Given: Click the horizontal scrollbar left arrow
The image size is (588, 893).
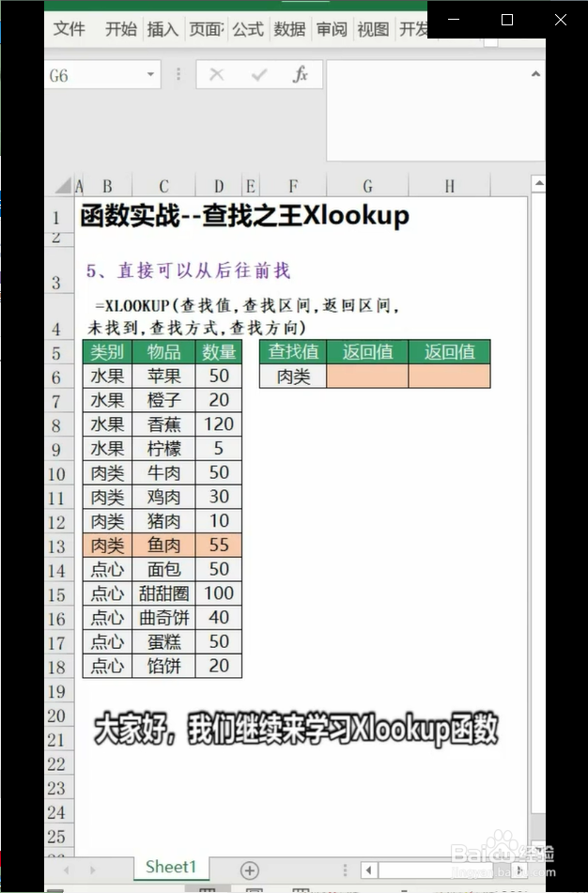Looking at the screenshot, I should 369,870.
